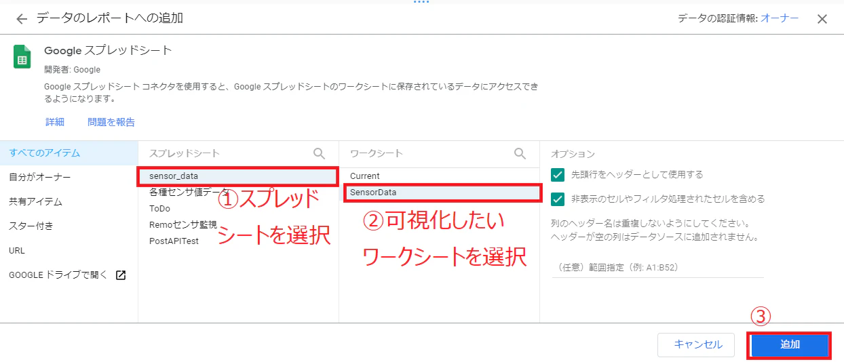Click the external link icon next to GOOGLE ドライブで開く

[121, 275]
